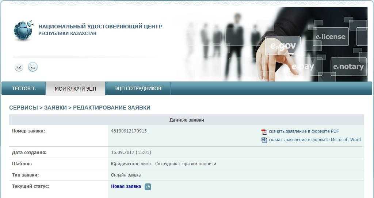Click the e-license tile in the banner

tap(331, 37)
